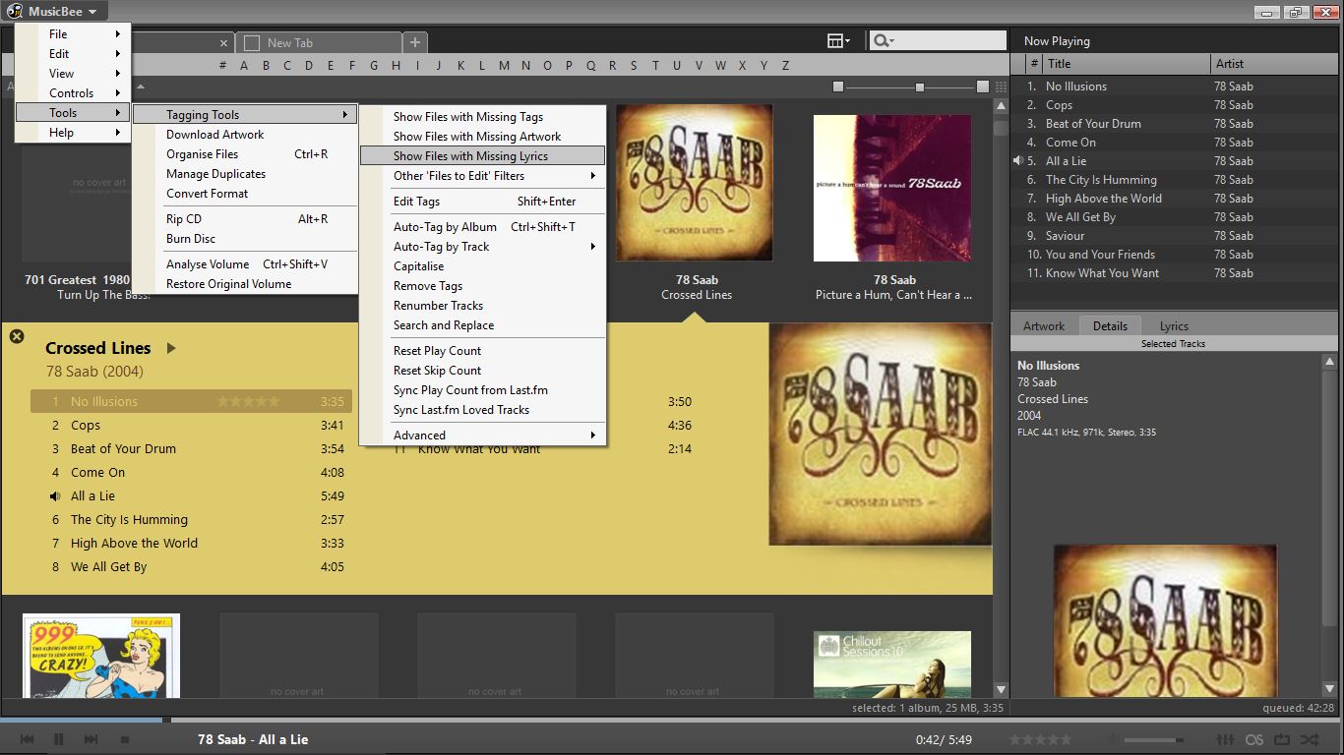Viewport: 1344px width, 755px height.
Task: Toggle repeat mode icon
Action: click(1282, 739)
